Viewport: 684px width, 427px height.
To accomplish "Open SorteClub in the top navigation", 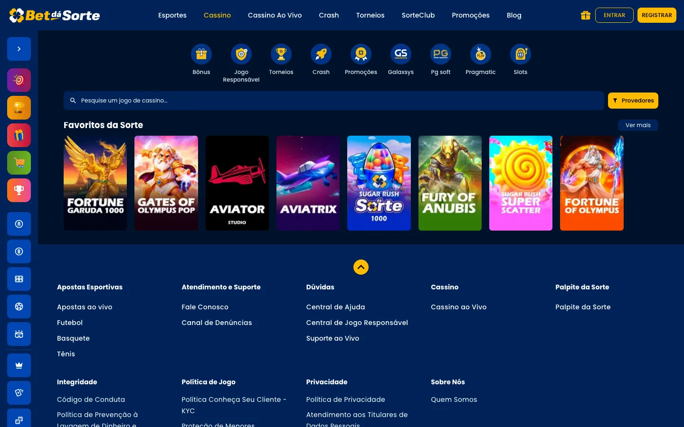I will [418, 15].
